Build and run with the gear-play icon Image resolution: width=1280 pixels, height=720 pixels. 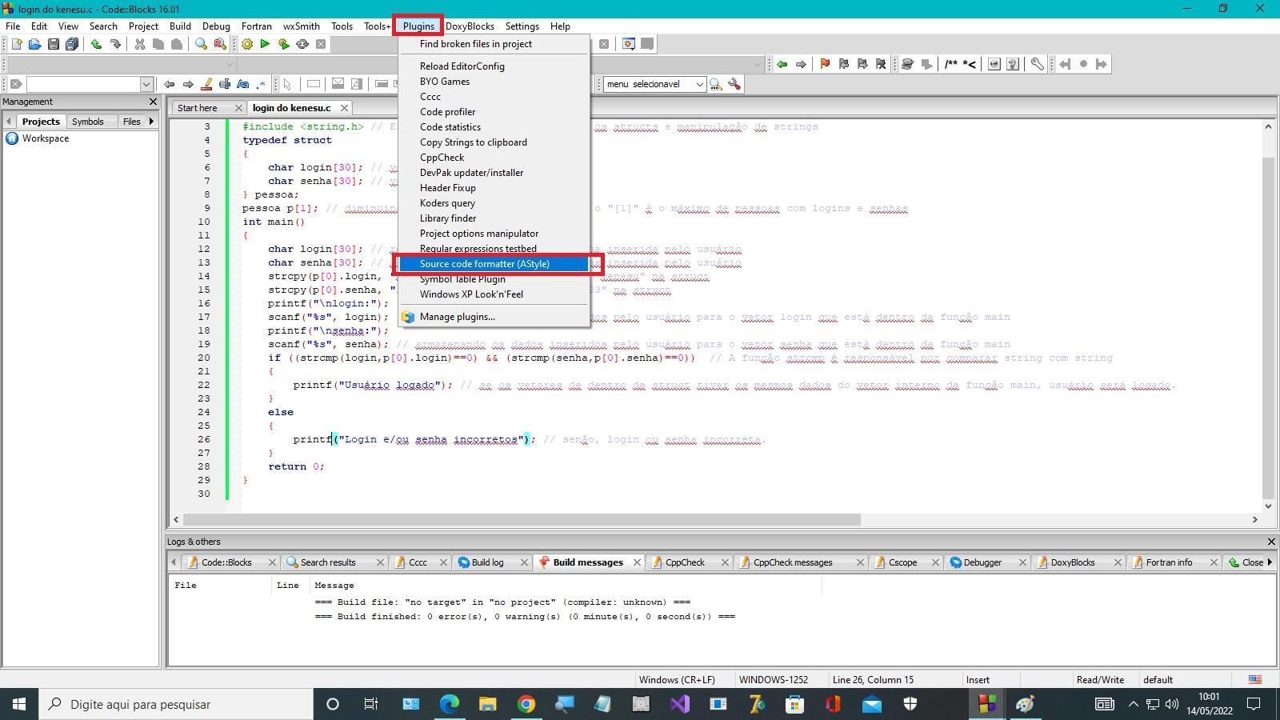pos(283,44)
